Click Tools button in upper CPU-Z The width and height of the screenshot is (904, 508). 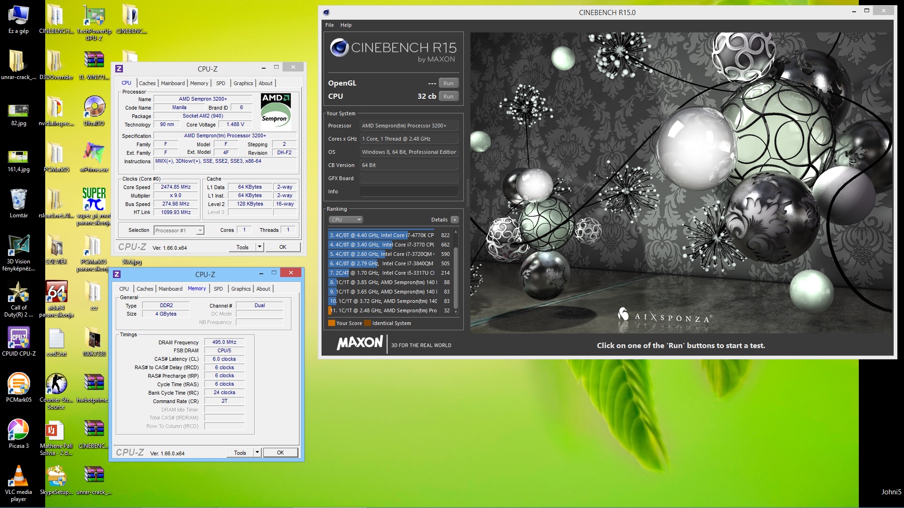coord(242,247)
